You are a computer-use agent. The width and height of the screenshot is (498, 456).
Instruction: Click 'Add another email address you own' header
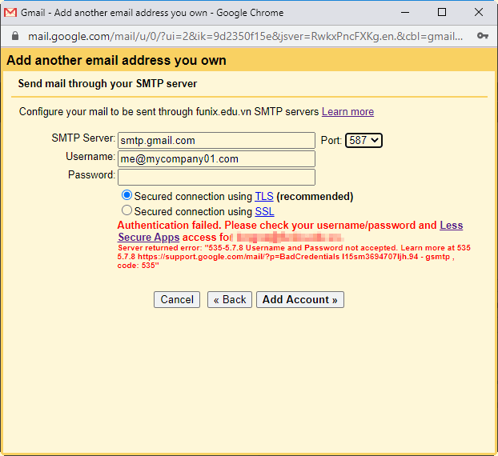tap(117, 60)
